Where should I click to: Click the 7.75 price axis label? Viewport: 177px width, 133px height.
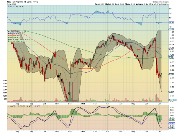tap(172, 82)
